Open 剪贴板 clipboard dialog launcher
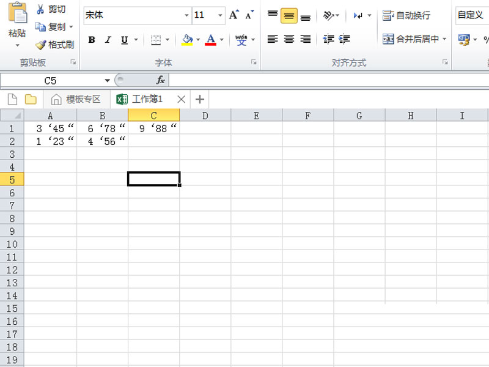489x367 pixels. click(73, 62)
